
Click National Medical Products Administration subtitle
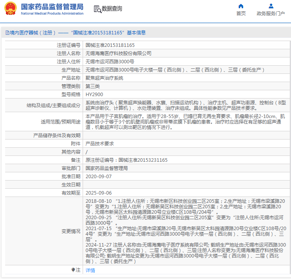[52, 13]
